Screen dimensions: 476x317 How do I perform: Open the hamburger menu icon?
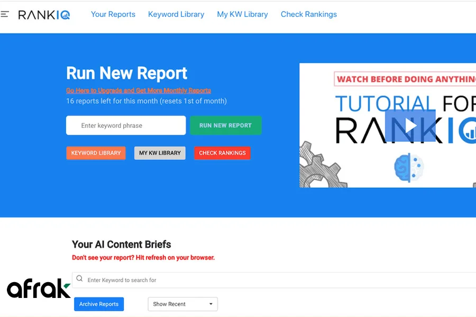(x=5, y=14)
